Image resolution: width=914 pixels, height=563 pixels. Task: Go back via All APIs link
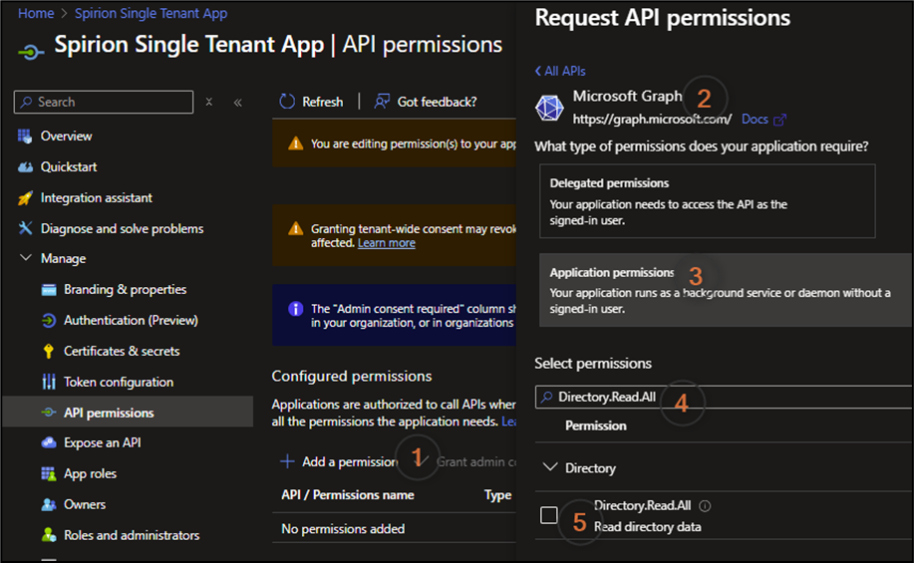click(x=560, y=71)
